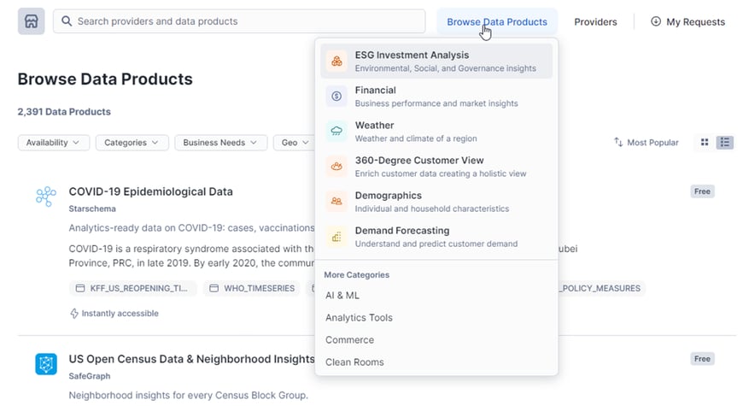This screenshot has width=743, height=406.
Task: Click the Financial dollar-sign icon
Action: point(336,97)
